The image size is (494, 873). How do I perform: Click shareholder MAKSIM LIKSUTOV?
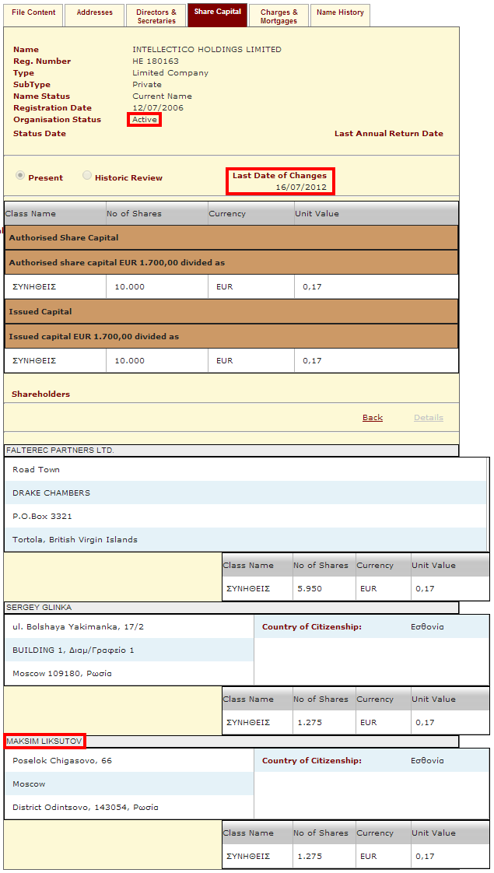tap(44, 742)
